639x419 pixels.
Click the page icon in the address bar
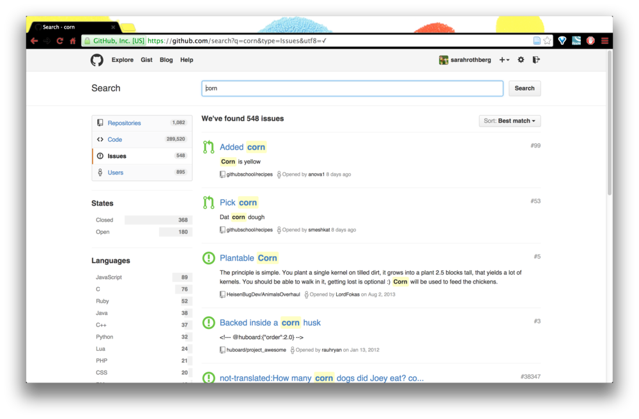537,41
